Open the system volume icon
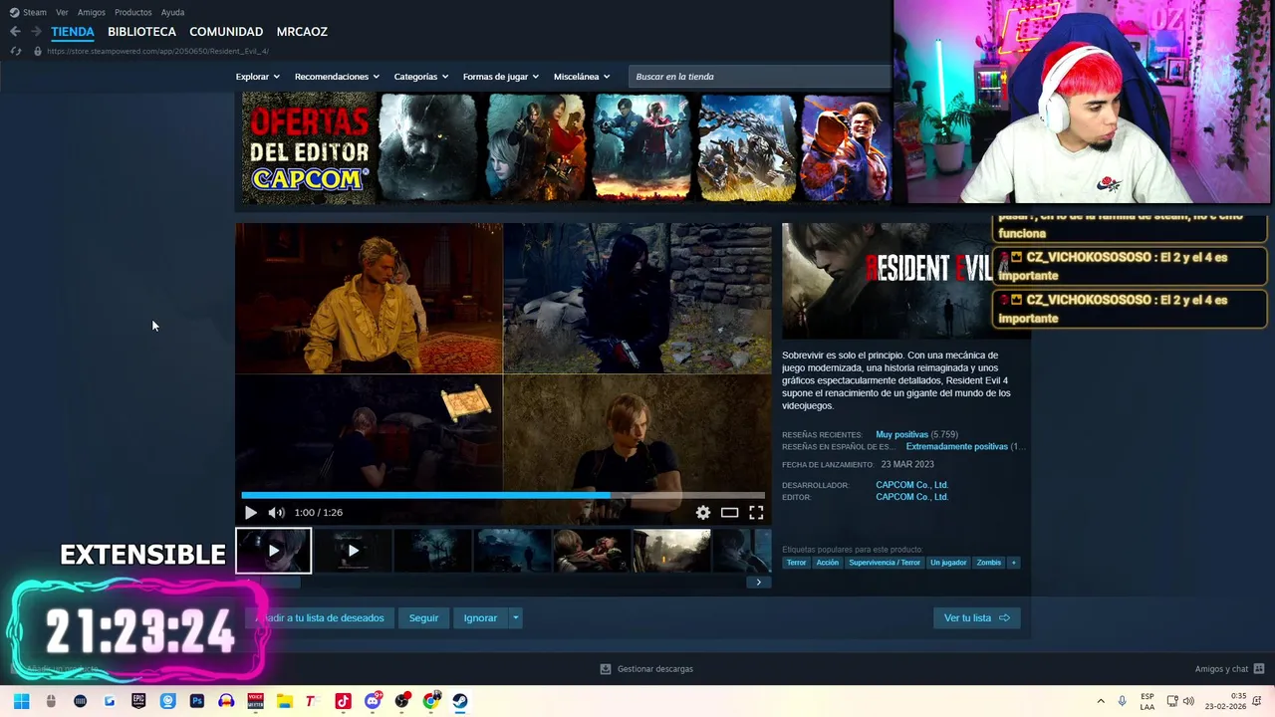 1188,701
